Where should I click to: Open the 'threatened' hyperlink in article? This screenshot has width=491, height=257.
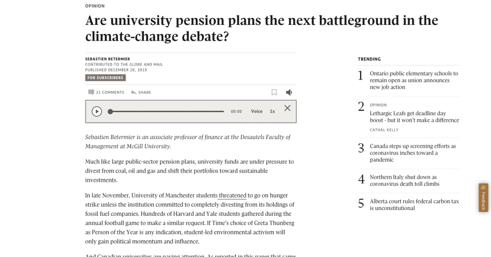tap(233, 195)
